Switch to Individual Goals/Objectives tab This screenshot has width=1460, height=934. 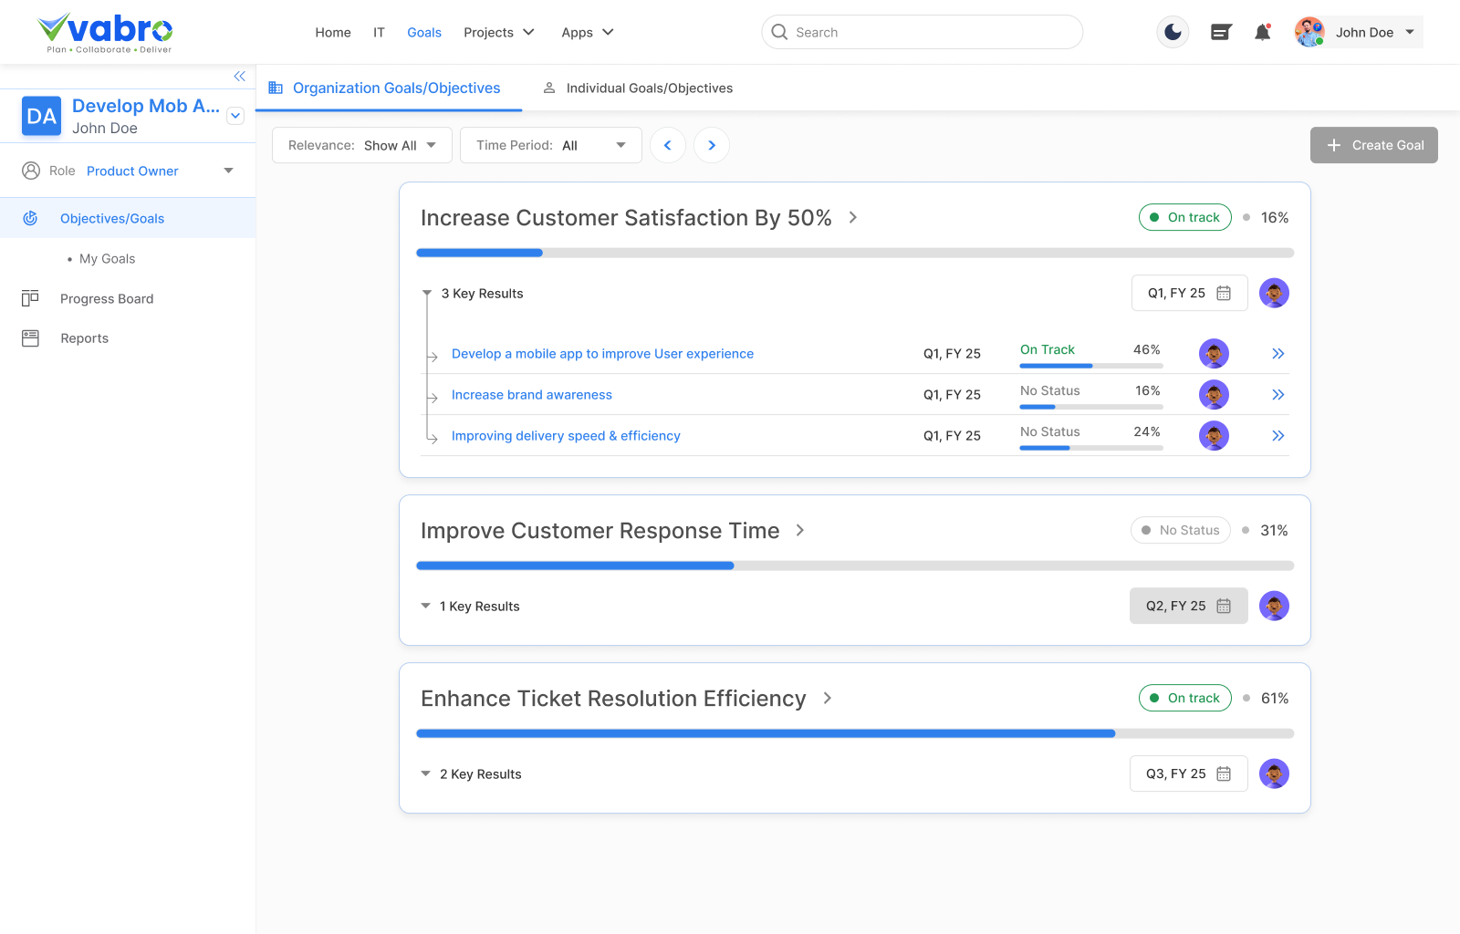(648, 88)
